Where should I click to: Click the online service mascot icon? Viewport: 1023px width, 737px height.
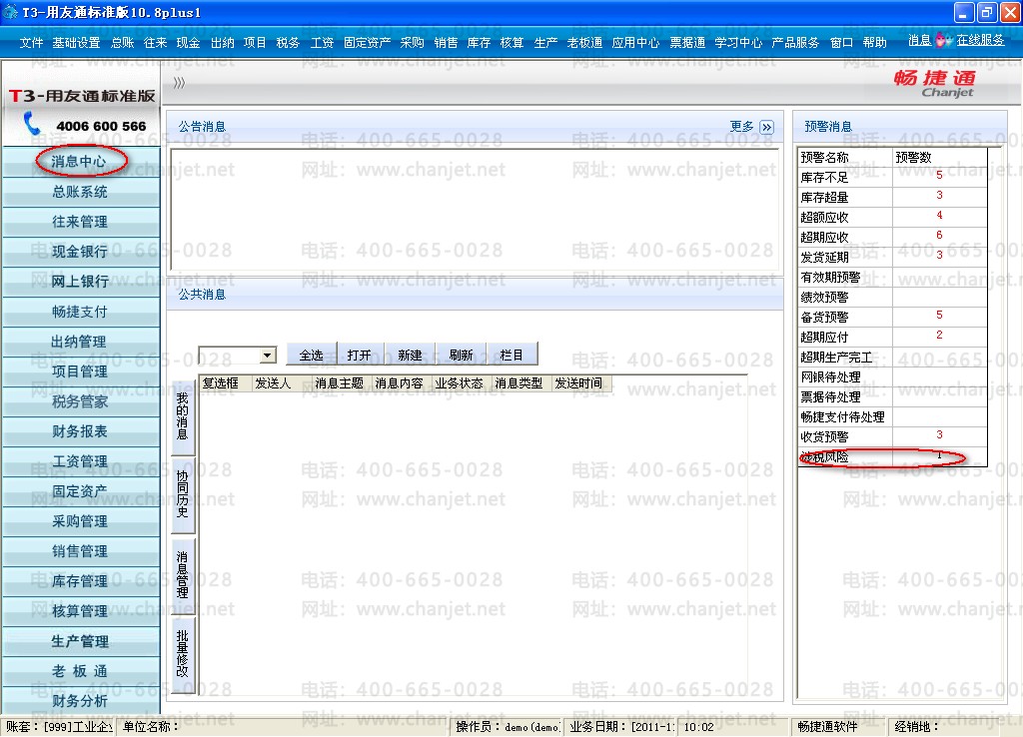coord(943,40)
